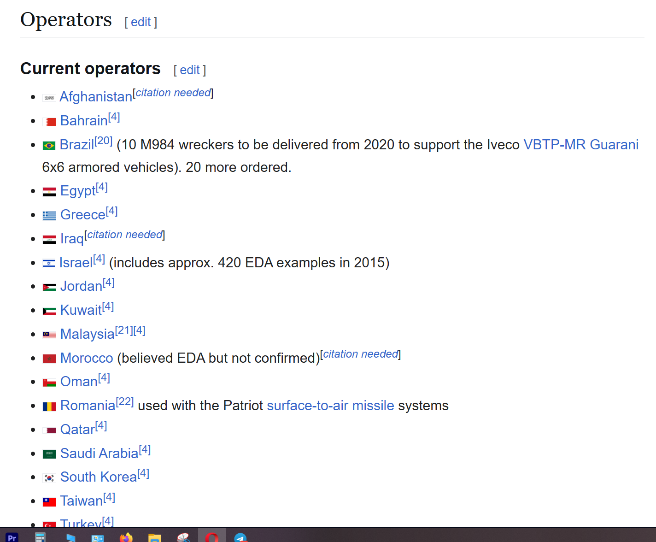
Task: Click the Brazil flag icon
Action: pyautogui.click(x=49, y=146)
